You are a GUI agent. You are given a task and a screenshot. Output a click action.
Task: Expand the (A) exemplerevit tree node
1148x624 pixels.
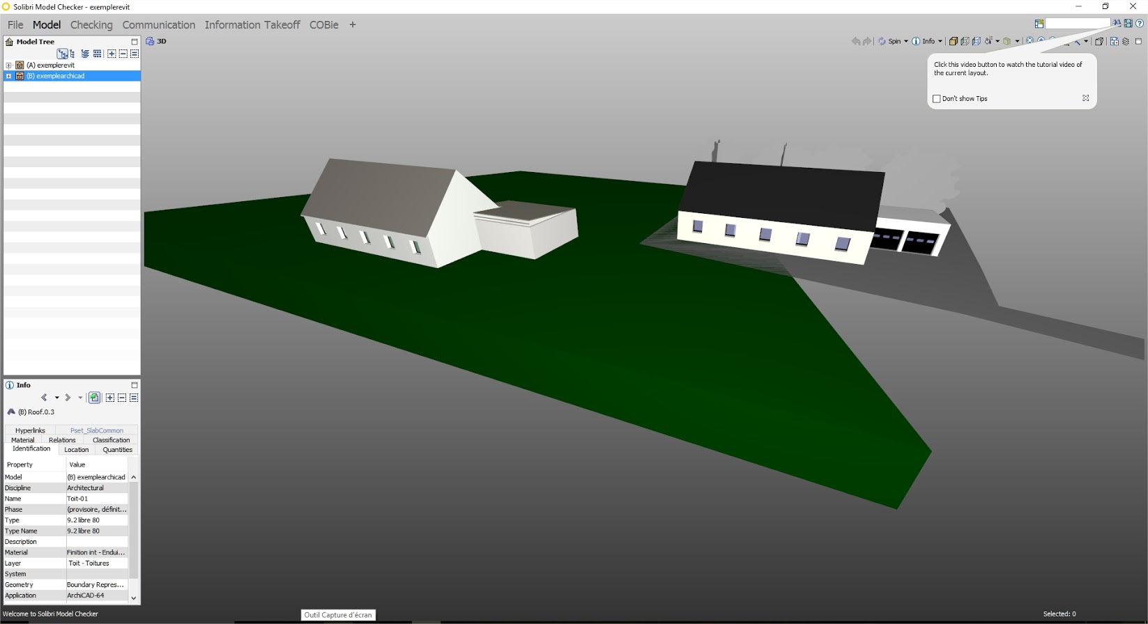(8, 65)
